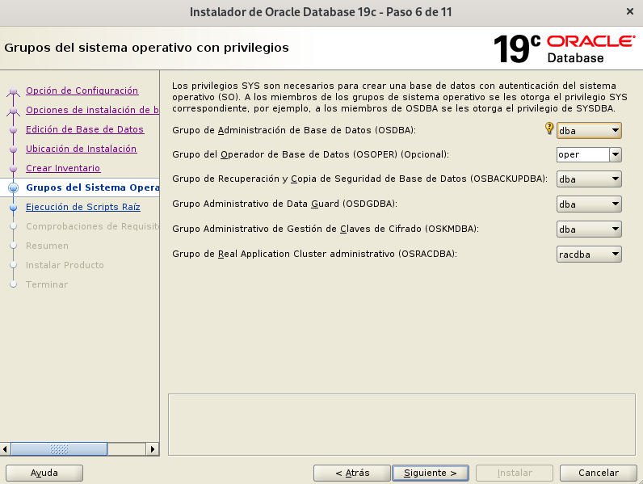Select the Crear Inventario step link
Screen dimensions: 643x484
63,168
